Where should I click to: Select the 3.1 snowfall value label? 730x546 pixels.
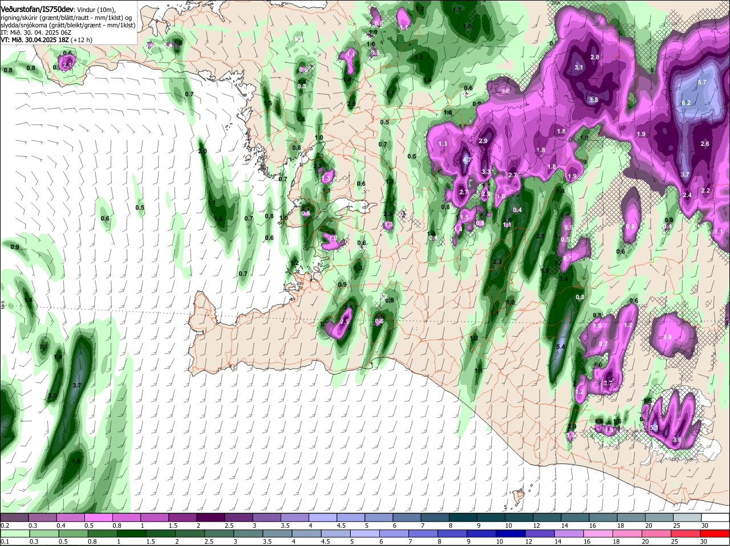pos(579,67)
